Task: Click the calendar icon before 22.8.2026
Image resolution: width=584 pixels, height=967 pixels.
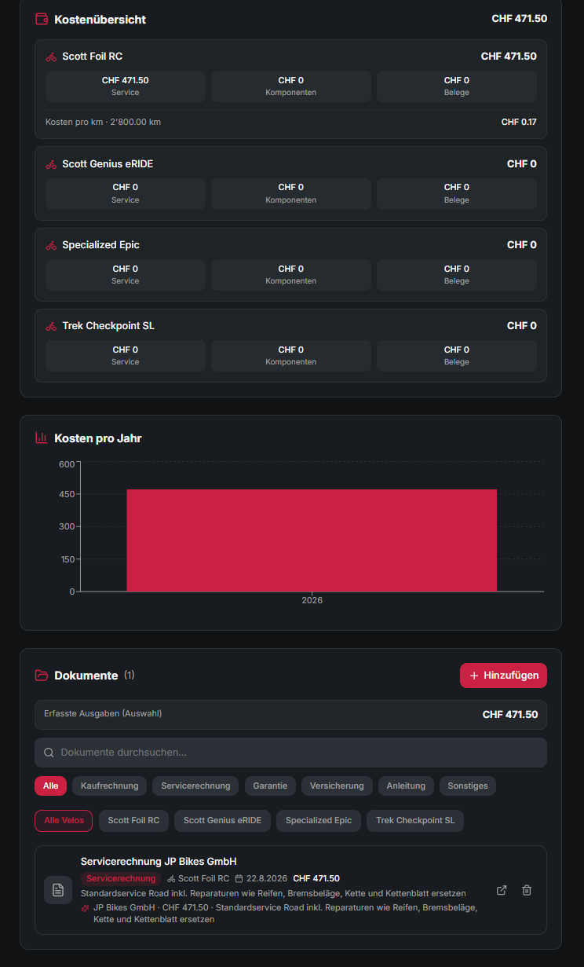Action: pyautogui.click(x=239, y=878)
